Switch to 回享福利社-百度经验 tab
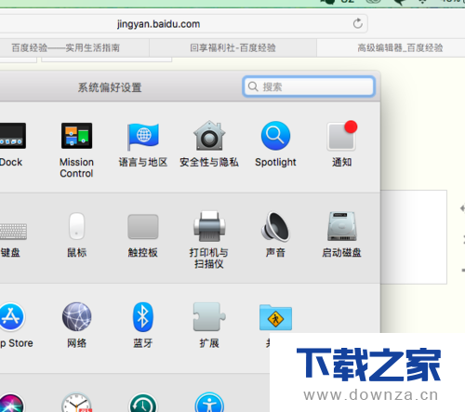Image resolution: width=465 pixels, height=412 pixels. (232, 47)
